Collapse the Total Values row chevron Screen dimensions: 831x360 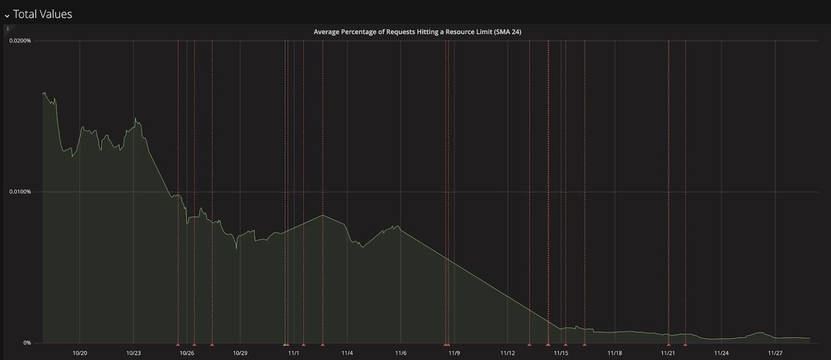(x=7, y=15)
